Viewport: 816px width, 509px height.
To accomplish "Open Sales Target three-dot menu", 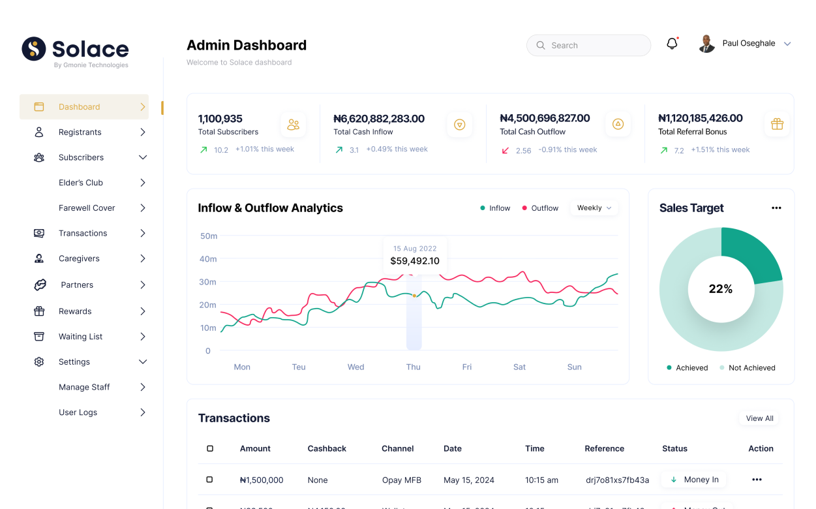I will (776, 208).
